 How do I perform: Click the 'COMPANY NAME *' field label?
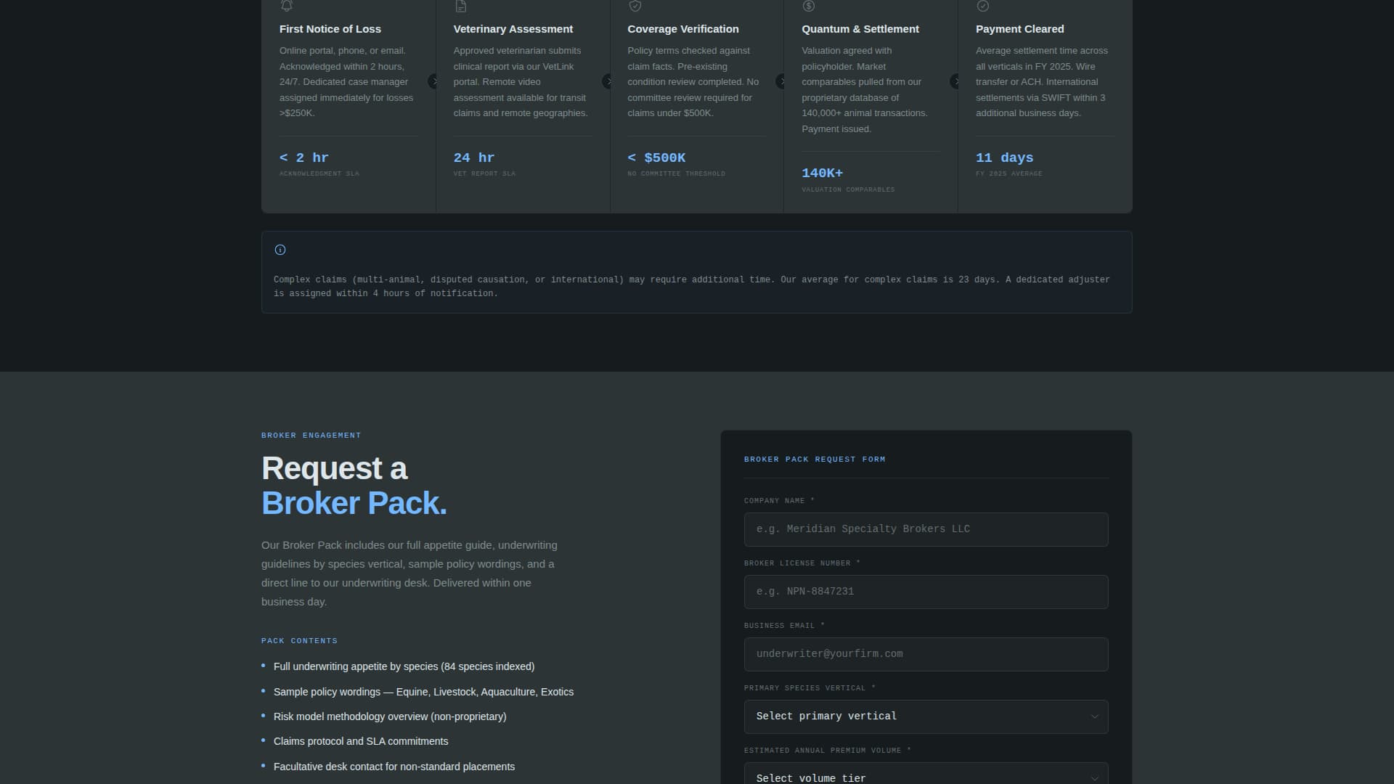(x=779, y=501)
